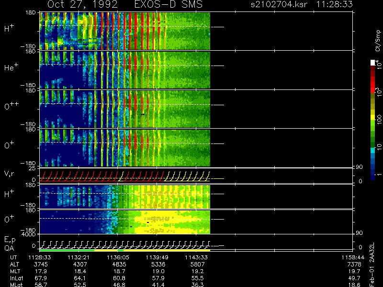
Task: Select the "V,r" panel label
Action: coord(10,174)
